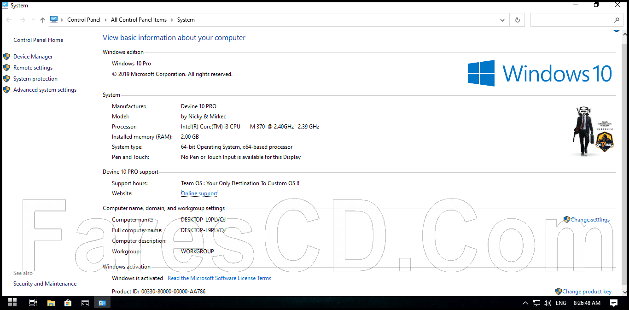Click the shield icon beside Change settings
The image size is (629, 310).
coord(567,220)
